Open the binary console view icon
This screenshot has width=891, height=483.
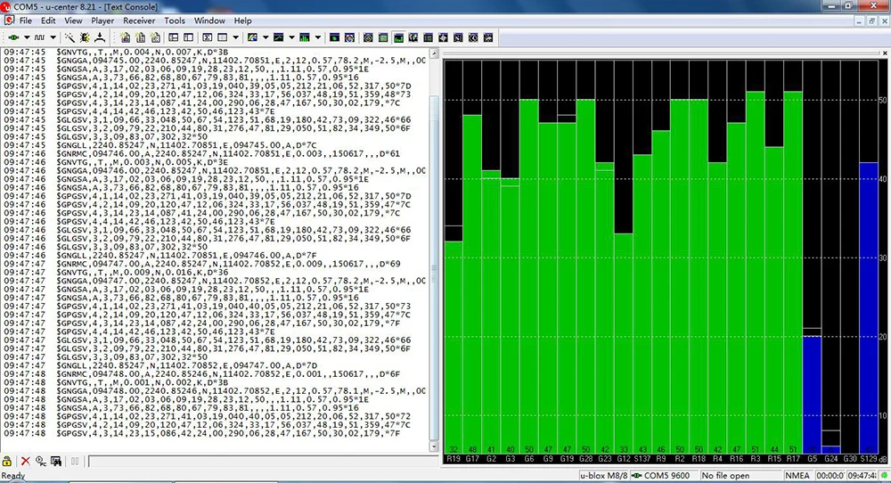188,37
